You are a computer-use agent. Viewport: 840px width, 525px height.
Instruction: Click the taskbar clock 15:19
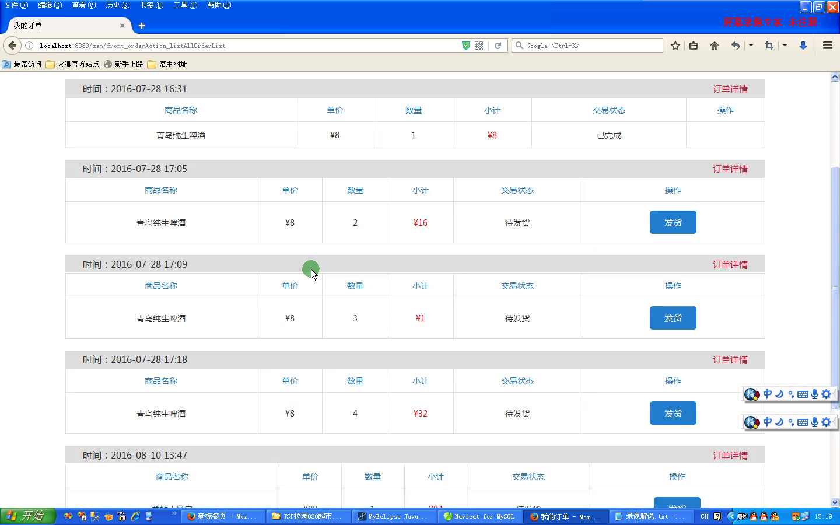823,516
